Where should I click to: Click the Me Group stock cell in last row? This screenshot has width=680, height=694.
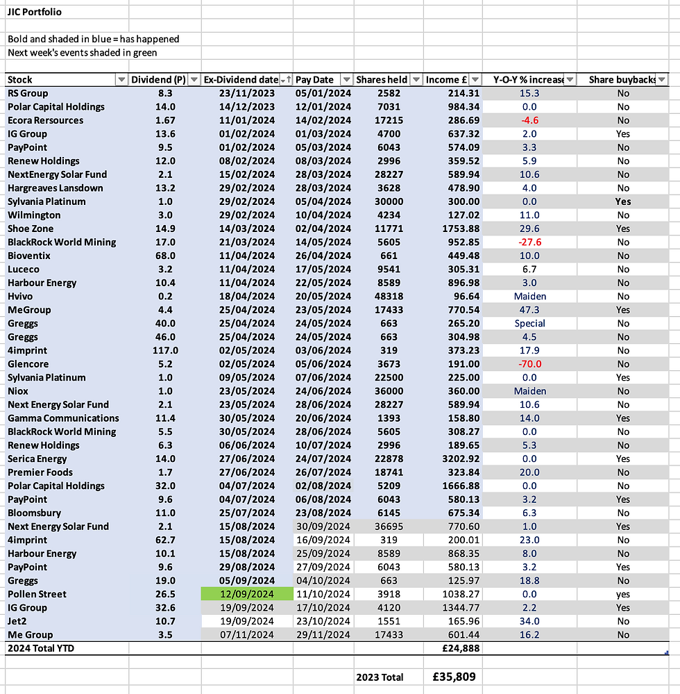pos(67,635)
